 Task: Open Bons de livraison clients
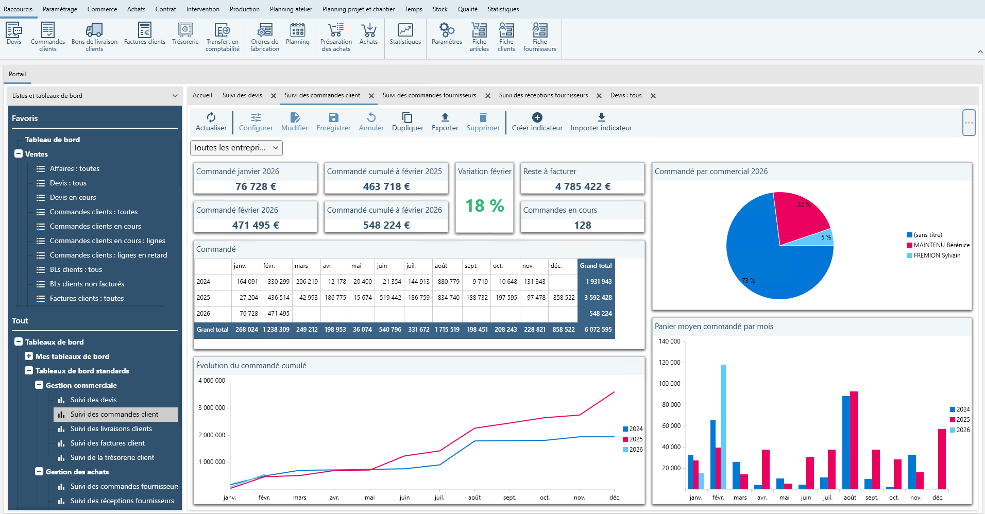[94, 35]
